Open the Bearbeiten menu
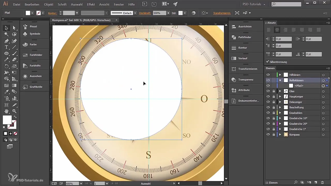This screenshot has width=331, height=186. 32,4
